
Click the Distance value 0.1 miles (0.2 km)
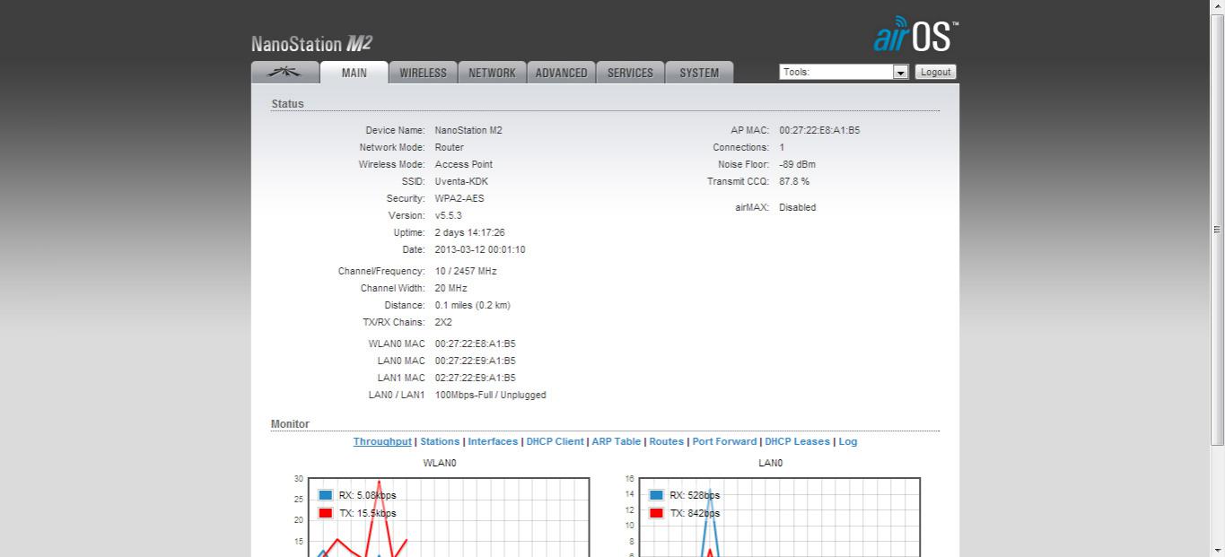coord(473,305)
